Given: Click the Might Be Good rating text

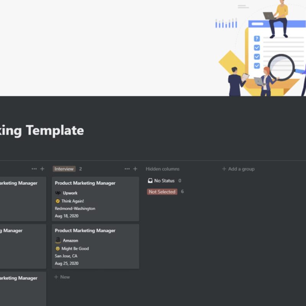Looking at the screenshot, I should (75, 248).
